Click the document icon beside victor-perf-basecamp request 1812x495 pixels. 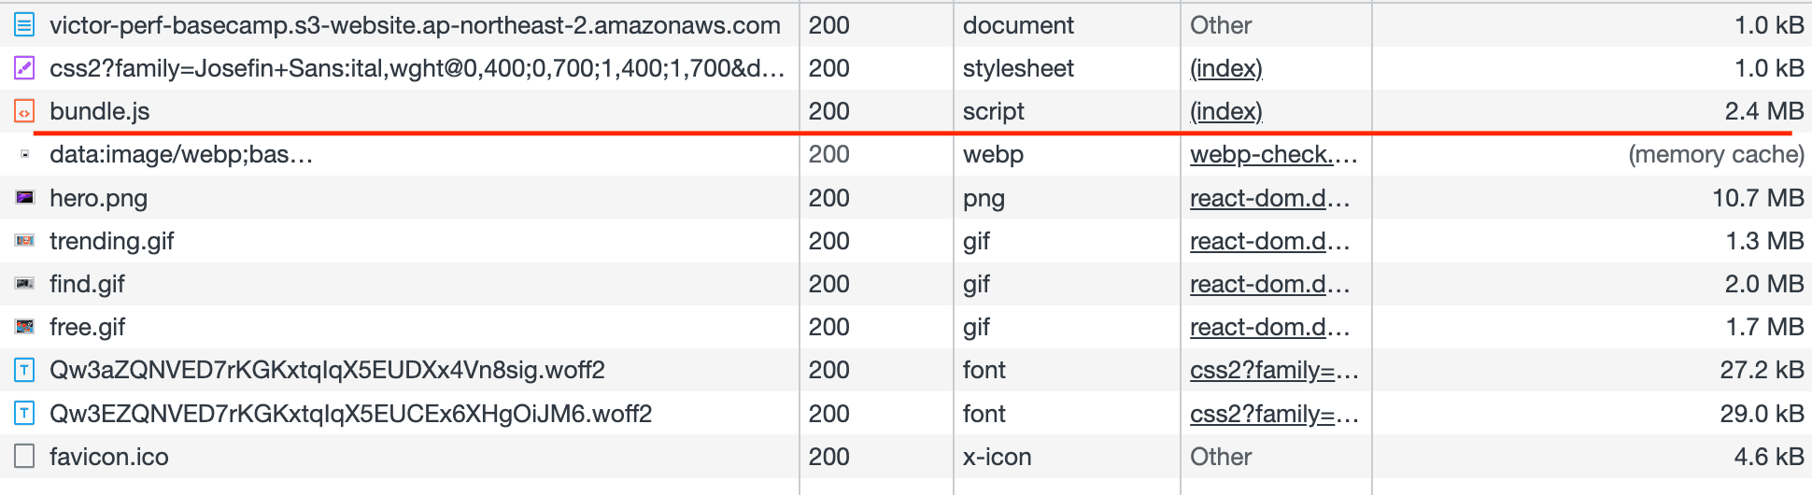tap(24, 25)
